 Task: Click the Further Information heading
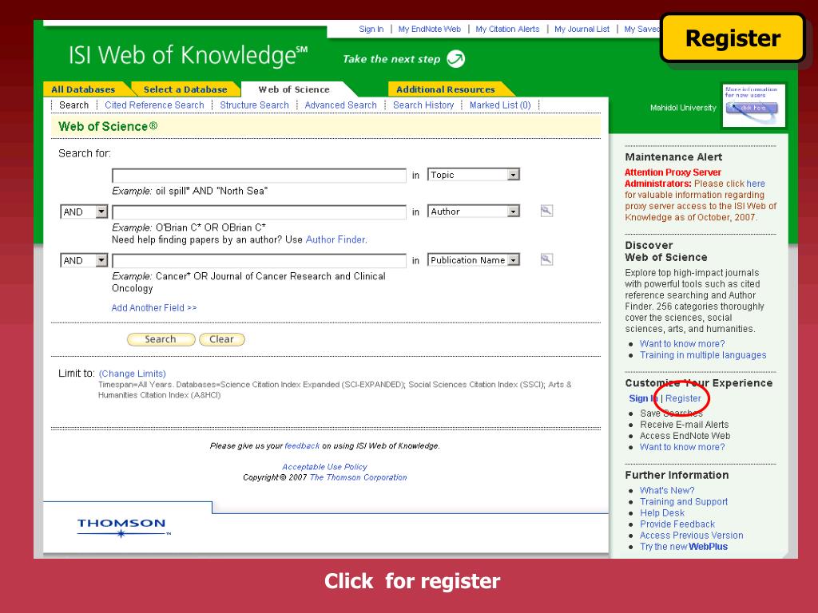tap(677, 475)
